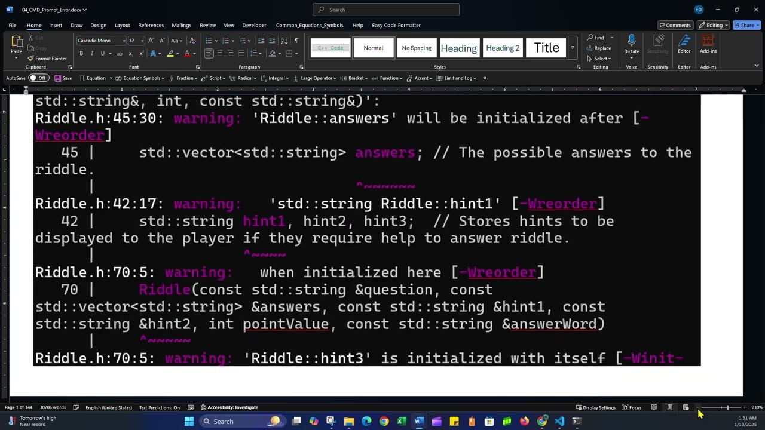The image size is (765, 430).
Task: Sort paragraph text A to Z
Action: click(x=284, y=41)
